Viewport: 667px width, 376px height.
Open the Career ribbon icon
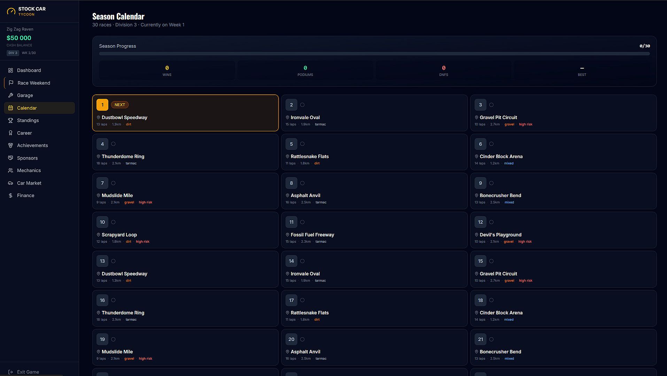pyautogui.click(x=10, y=133)
